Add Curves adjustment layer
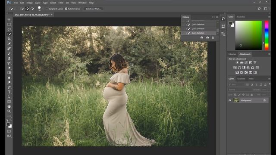Image resolution: width=276 pixels, height=155 pixels. [x=246, y=62]
